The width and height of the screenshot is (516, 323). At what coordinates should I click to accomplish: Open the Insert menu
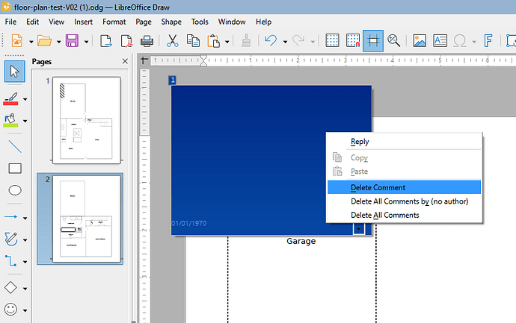coord(83,22)
